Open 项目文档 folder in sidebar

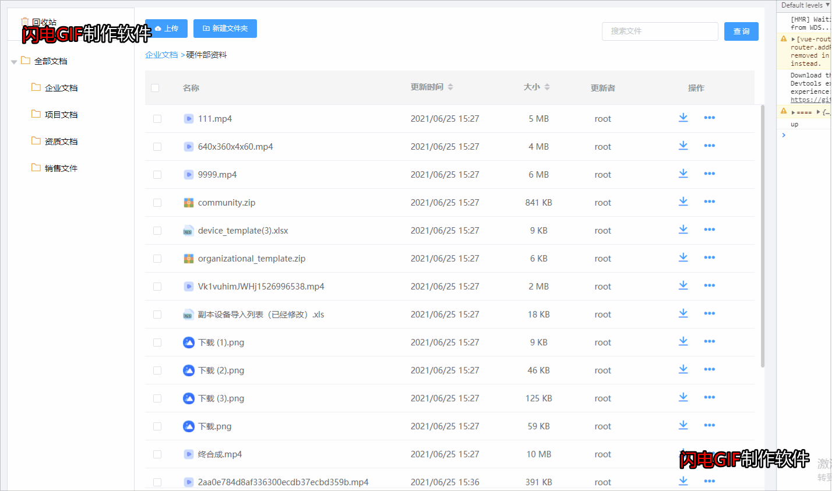coord(61,115)
